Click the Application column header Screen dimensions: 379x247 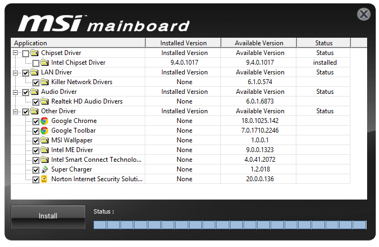click(x=78, y=43)
